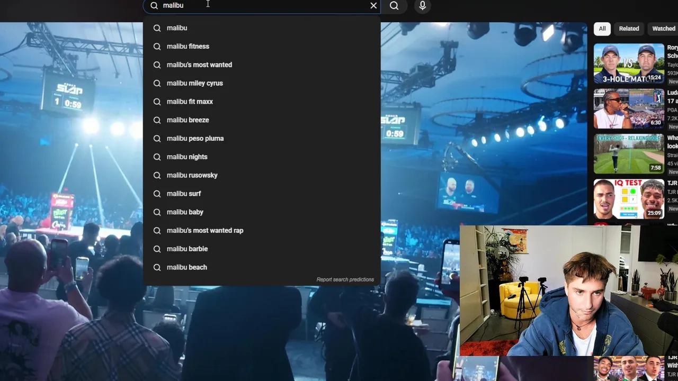This screenshot has width=678, height=381.
Task: Click the magnifier icon beside "malibu barbie"
Action: point(157,249)
